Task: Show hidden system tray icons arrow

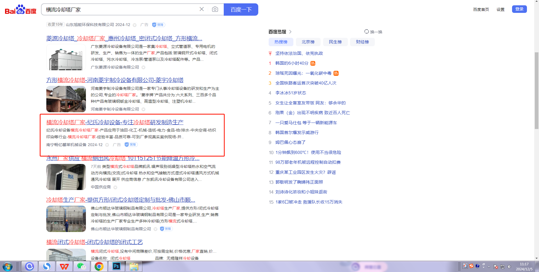Action: click(x=489, y=267)
